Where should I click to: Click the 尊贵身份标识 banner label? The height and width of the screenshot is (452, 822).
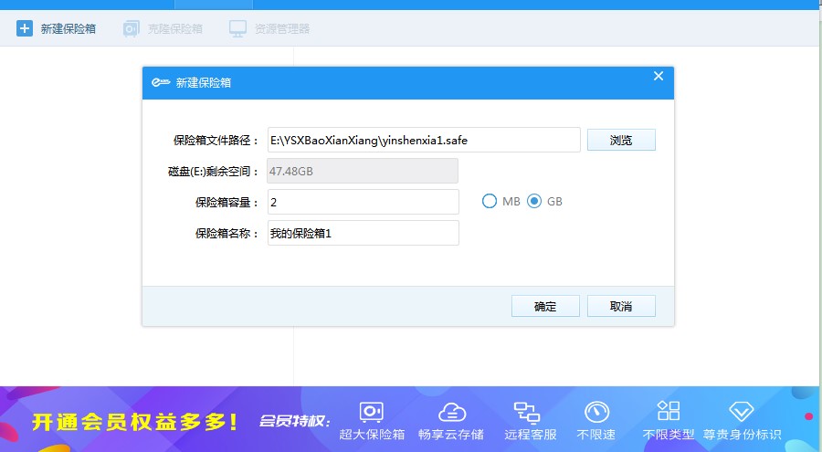click(742, 435)
